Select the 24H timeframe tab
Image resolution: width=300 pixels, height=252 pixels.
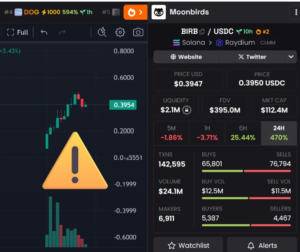pos(279,133)
